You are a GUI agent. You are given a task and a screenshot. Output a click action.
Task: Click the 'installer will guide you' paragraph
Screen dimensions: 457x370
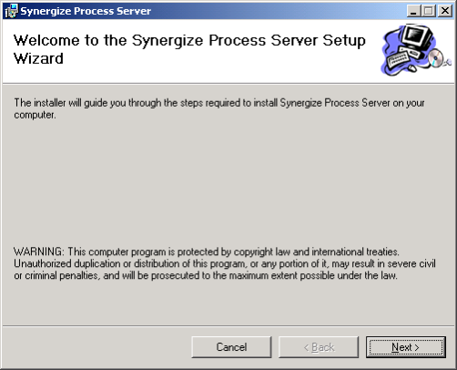(219, 108)
